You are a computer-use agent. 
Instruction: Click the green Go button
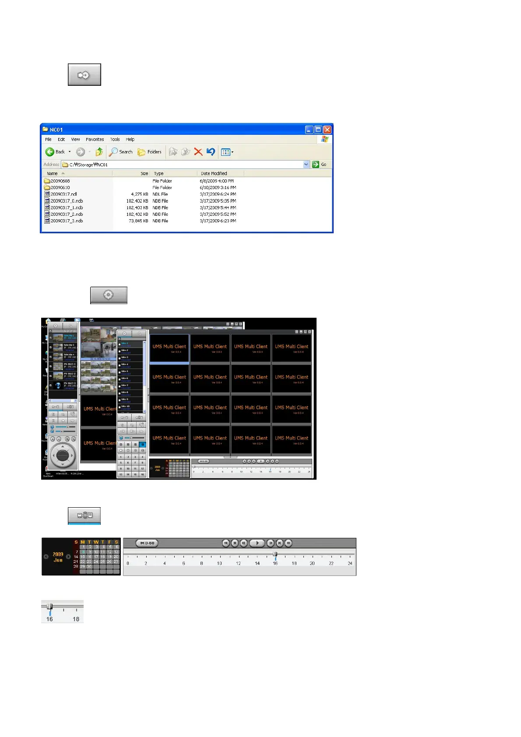pyautogui.click(x=320, y=165)
